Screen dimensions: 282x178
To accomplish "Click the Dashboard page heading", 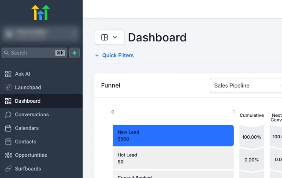I will (x=157, y=37).
